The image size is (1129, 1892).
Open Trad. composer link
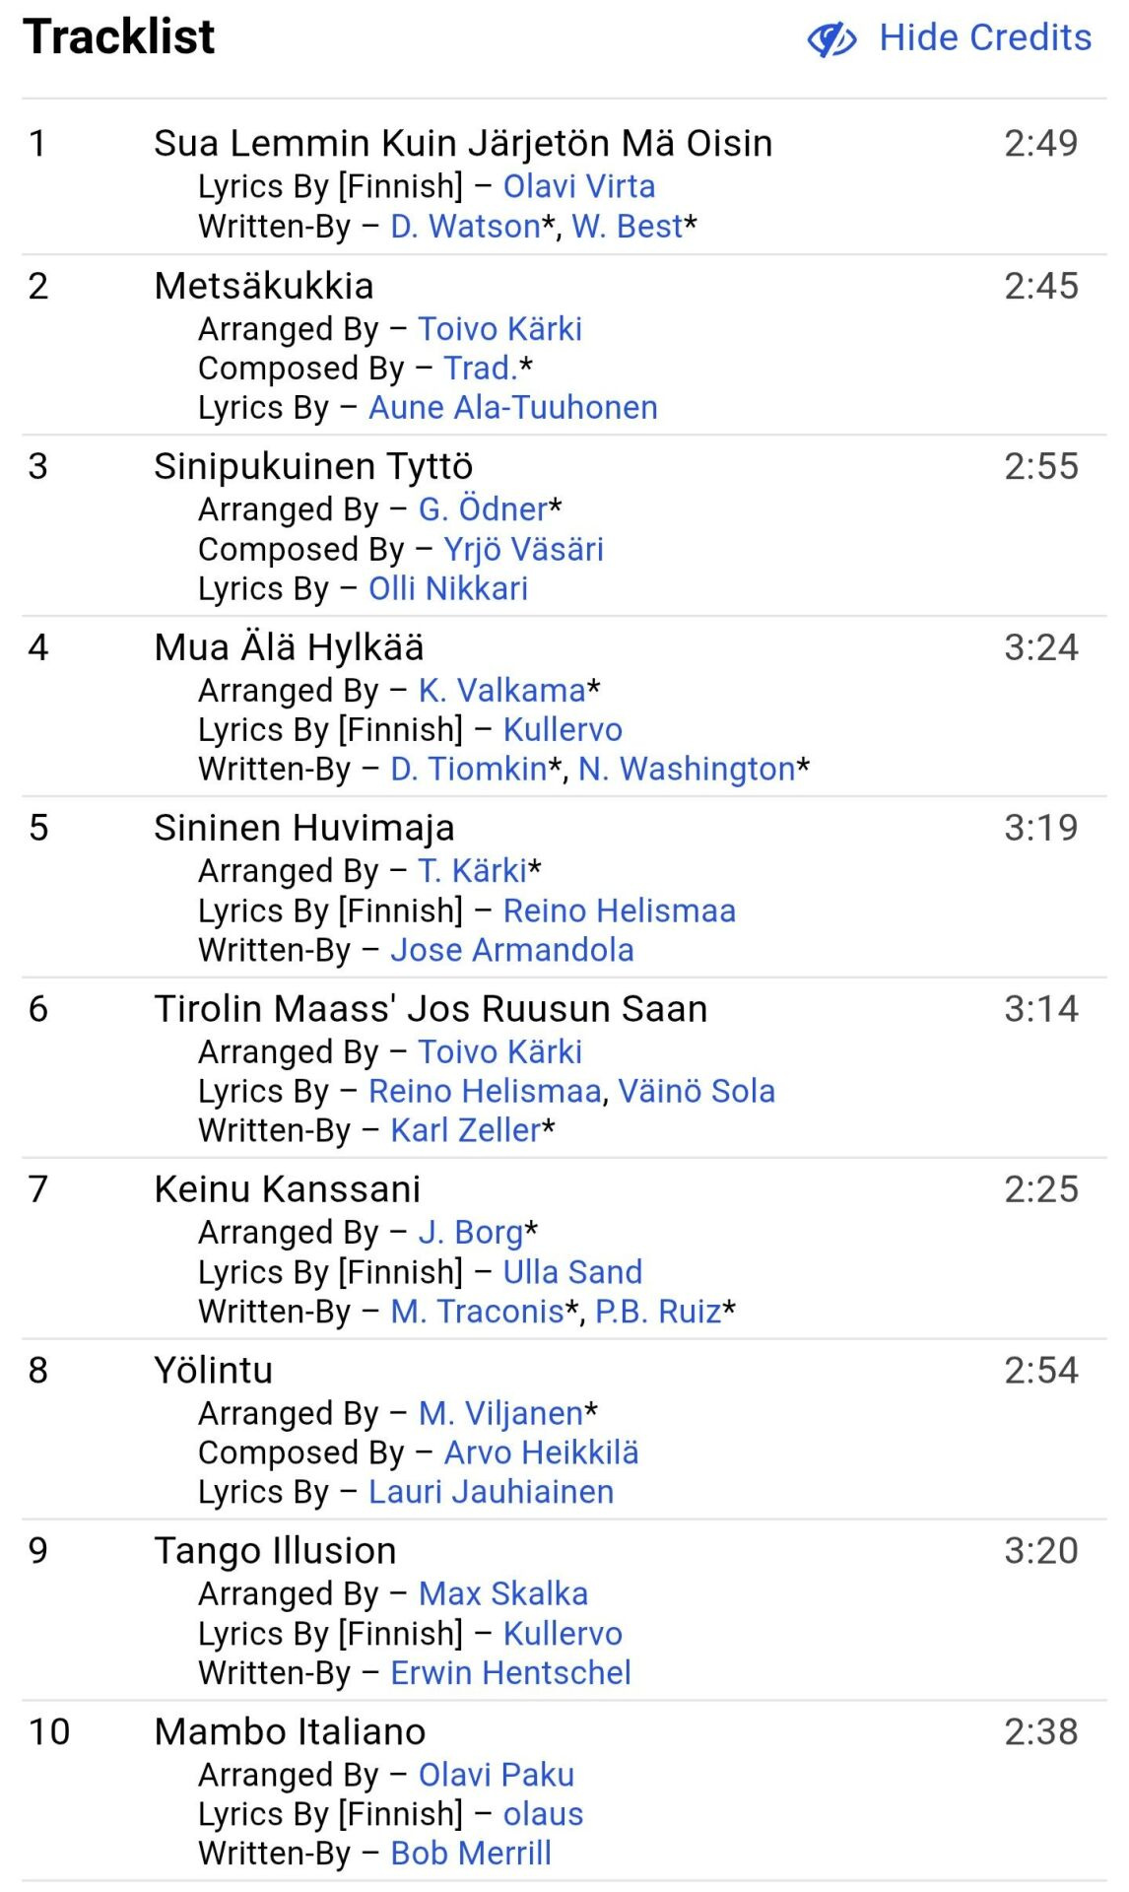tap(480, 369)
